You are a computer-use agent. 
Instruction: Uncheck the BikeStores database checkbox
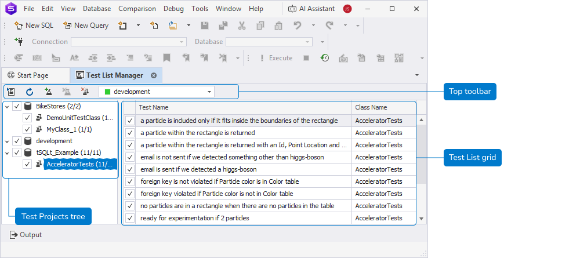click(x=17, y=107)
